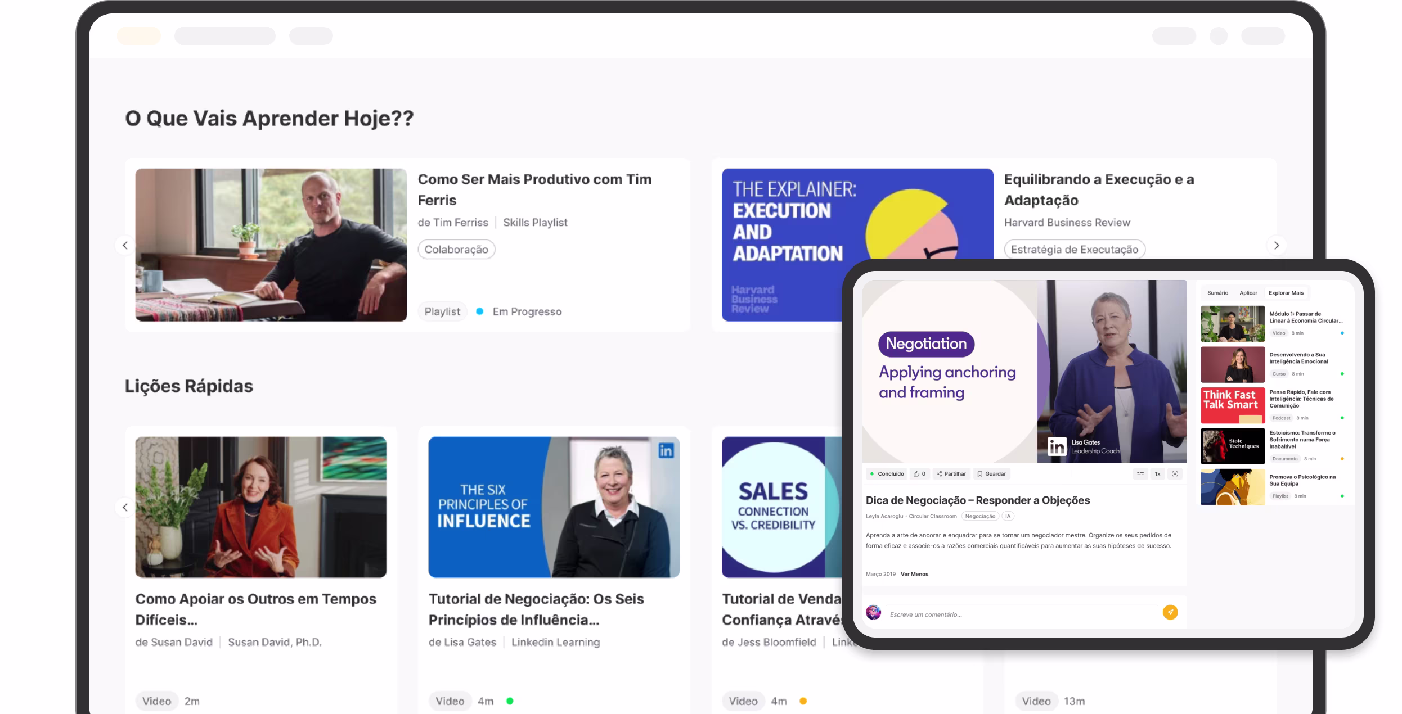Play the Negotiation anchoring and framing video
This screenshot has width=1402, height=714.
point(1024,372)
